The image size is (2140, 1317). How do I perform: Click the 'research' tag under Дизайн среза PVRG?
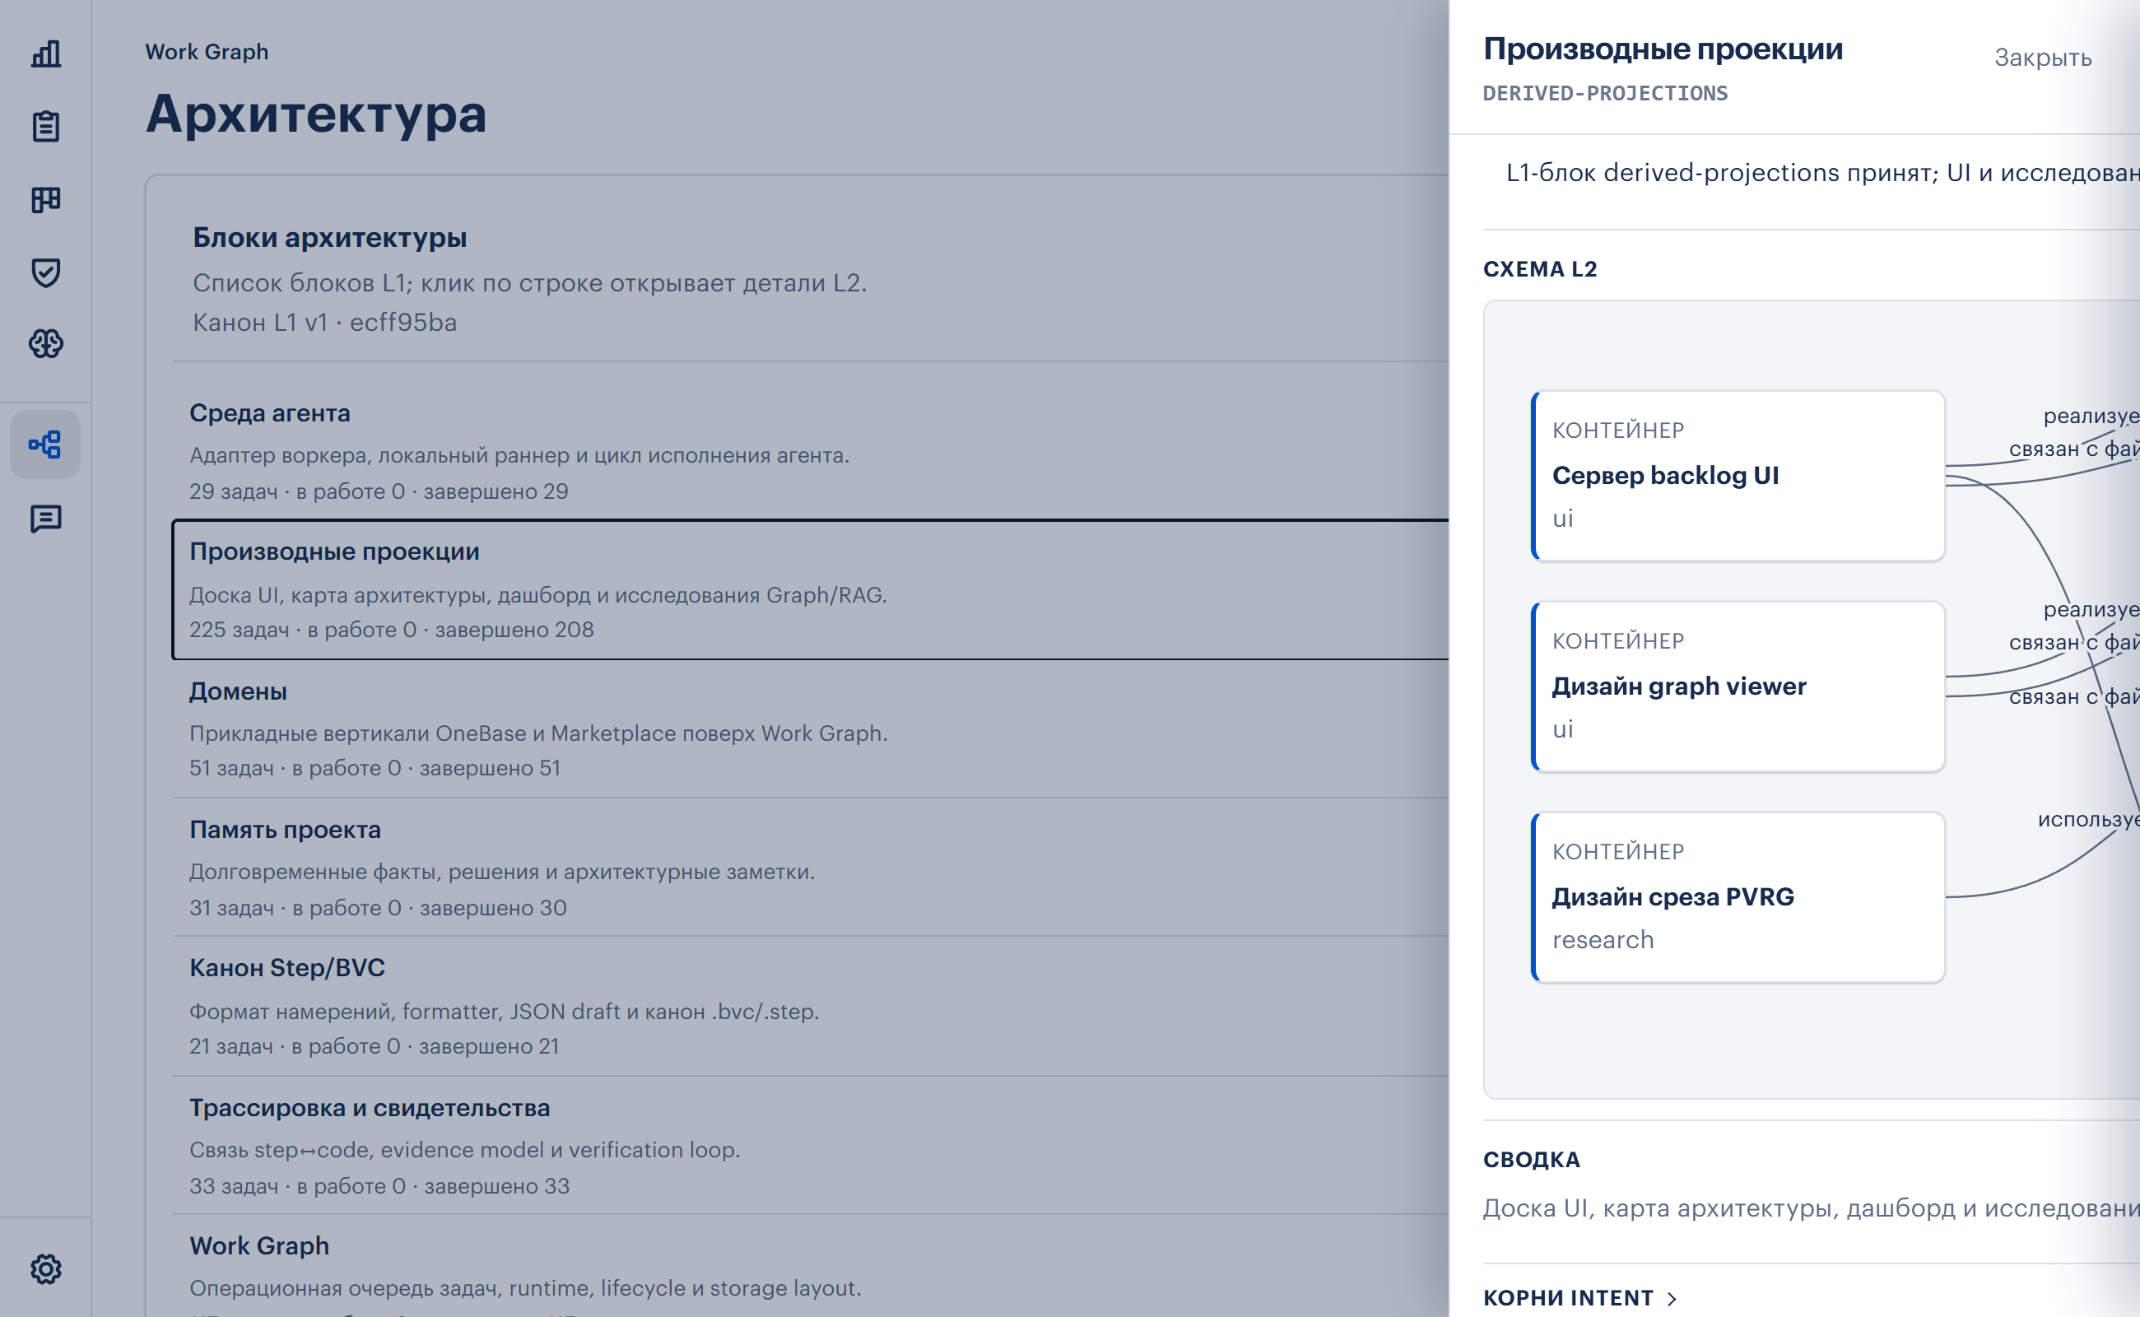point(1603,940)
